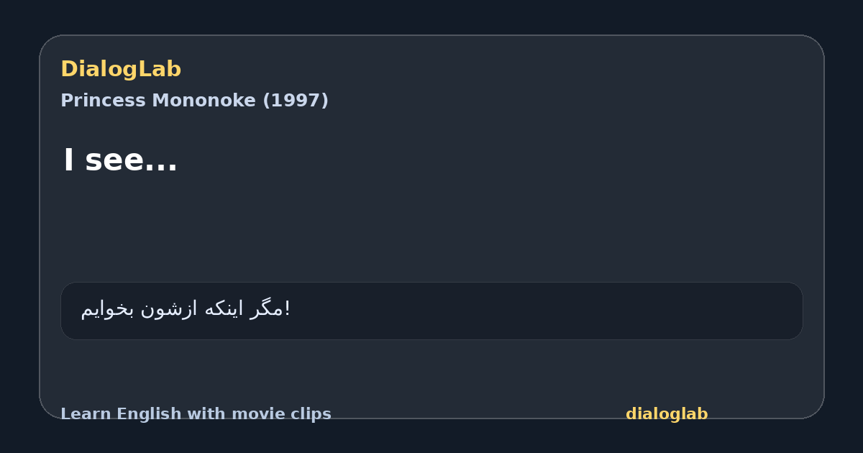
Task: Click the words "movie clips" in the footer tagline
Action: (281, 414)
